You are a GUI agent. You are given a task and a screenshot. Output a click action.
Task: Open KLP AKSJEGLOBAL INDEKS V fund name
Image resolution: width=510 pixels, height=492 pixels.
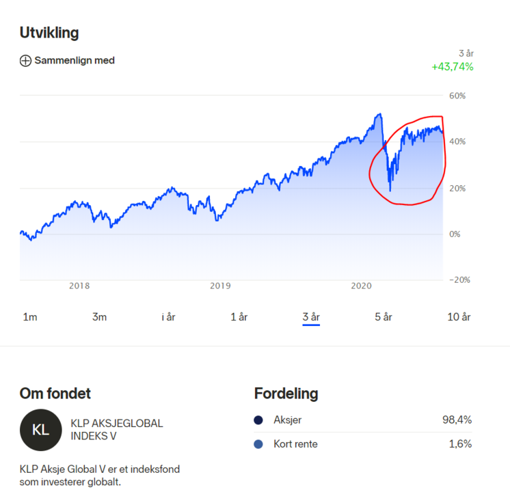click(117, 430)
